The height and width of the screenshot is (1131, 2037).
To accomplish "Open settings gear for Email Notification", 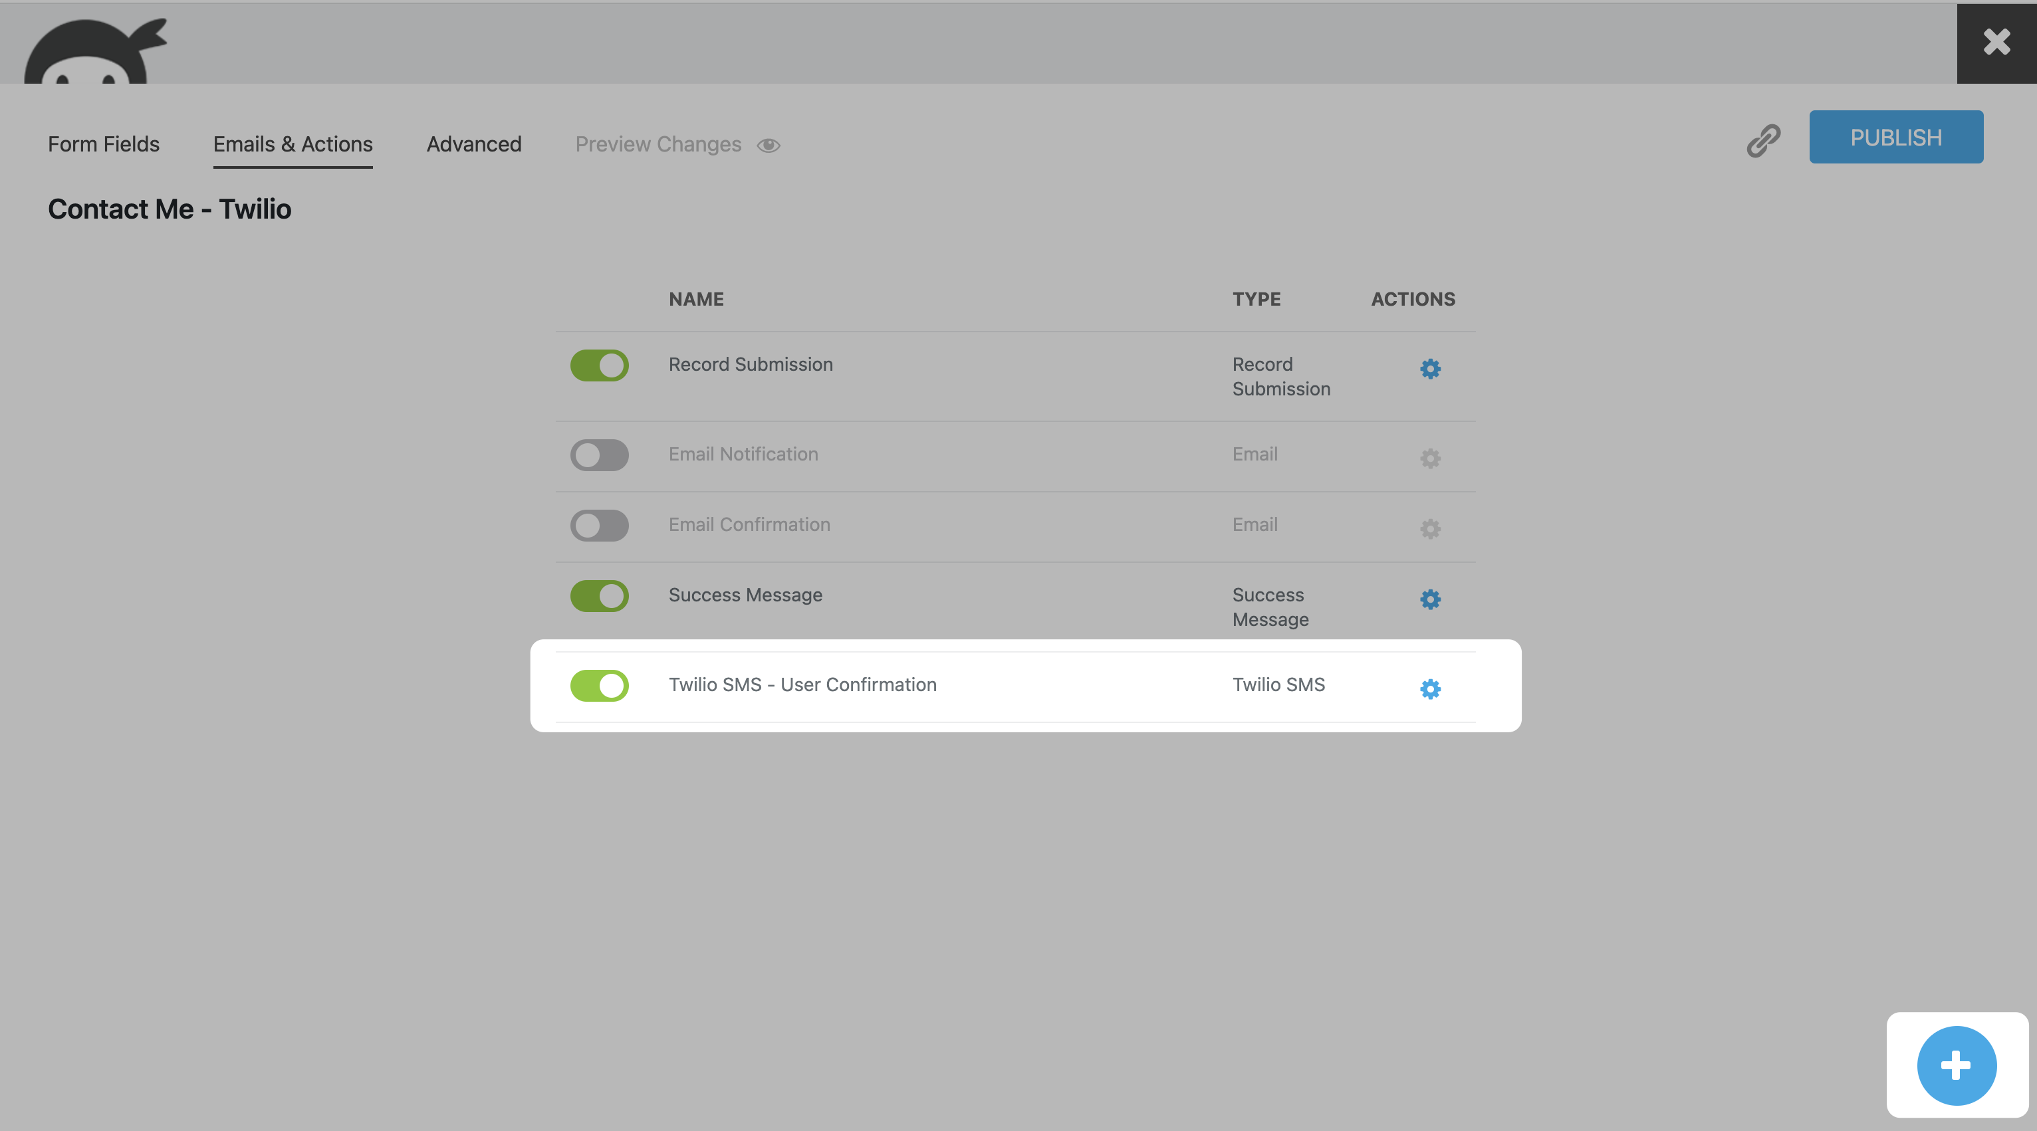I will pos(1430,458).
